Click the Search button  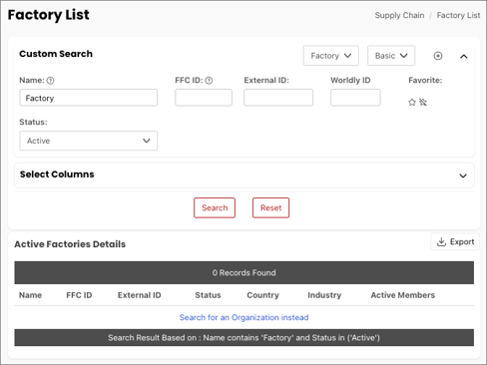pos(215,207)
